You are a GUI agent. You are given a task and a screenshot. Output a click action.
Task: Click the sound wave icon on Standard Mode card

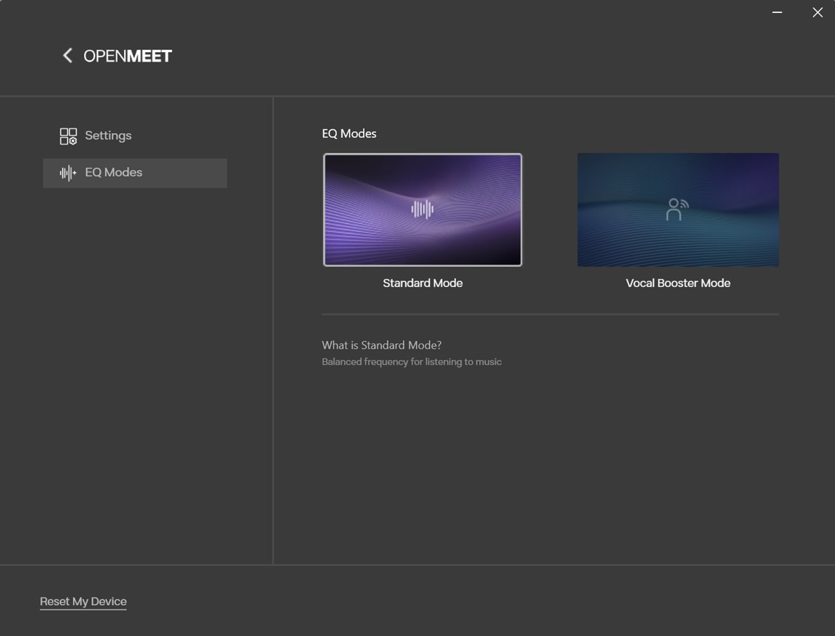[423, 209]
